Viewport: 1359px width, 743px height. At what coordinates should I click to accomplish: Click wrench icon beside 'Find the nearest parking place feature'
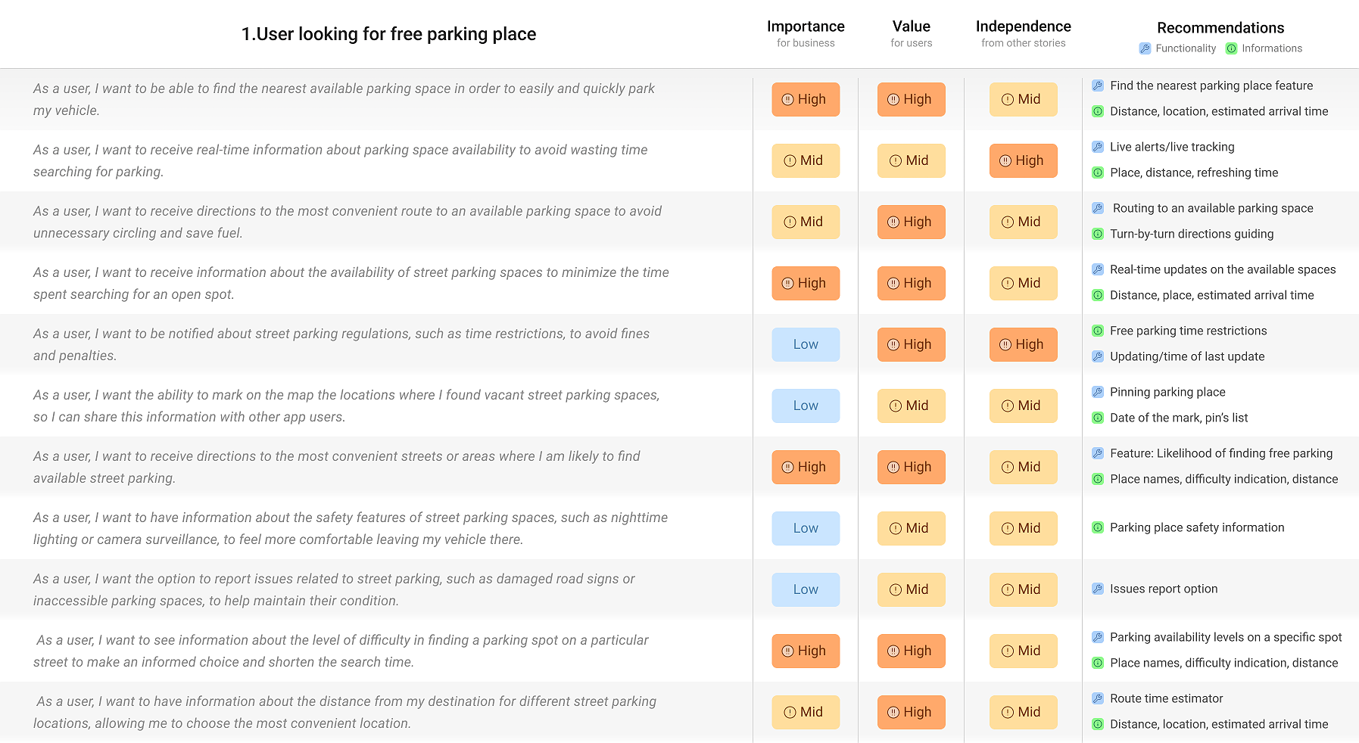pos(1098,85)
